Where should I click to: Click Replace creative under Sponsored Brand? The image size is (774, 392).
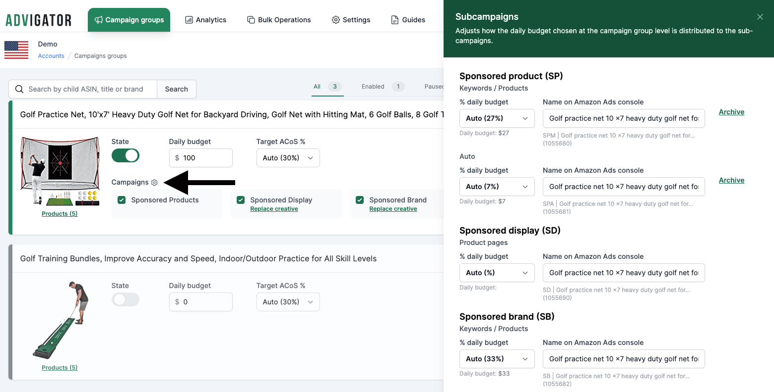tap(393, 209)
